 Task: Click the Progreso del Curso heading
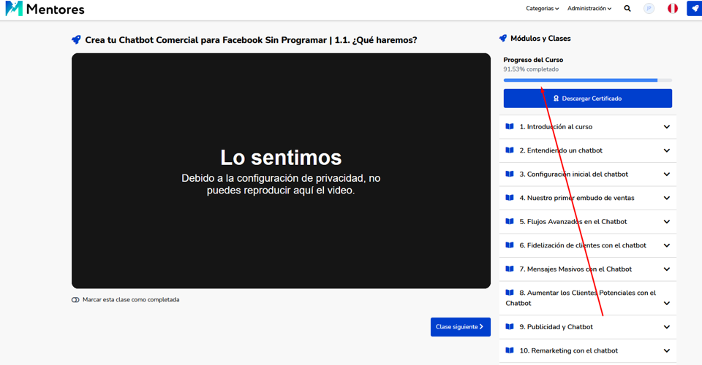533,60
